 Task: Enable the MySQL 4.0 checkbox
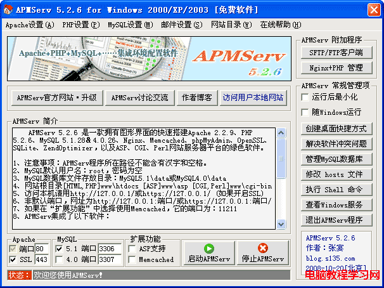59,259
